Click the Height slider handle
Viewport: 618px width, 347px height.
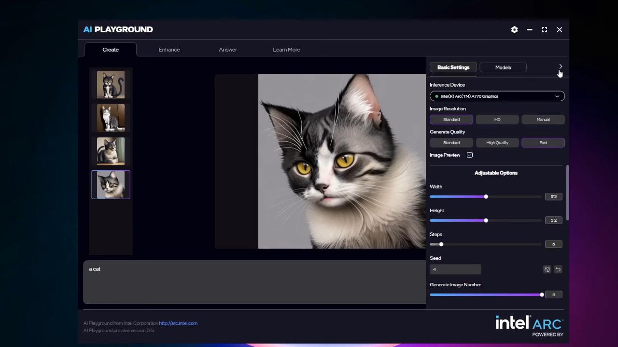486,220
